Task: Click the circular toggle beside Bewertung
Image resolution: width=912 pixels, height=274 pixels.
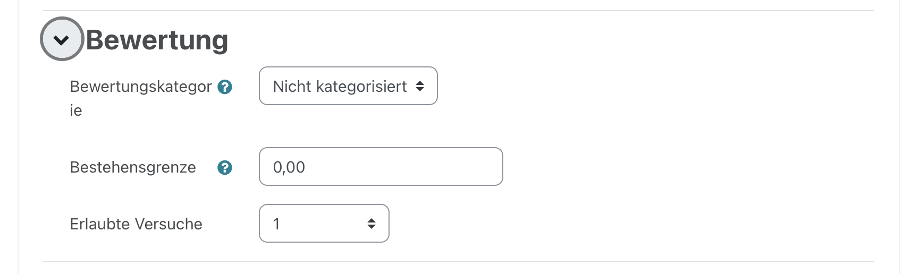Action: (62, 39)
